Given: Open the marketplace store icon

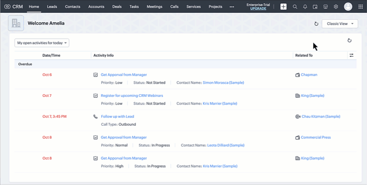Looking at the screenshot, I should point(325,7).
